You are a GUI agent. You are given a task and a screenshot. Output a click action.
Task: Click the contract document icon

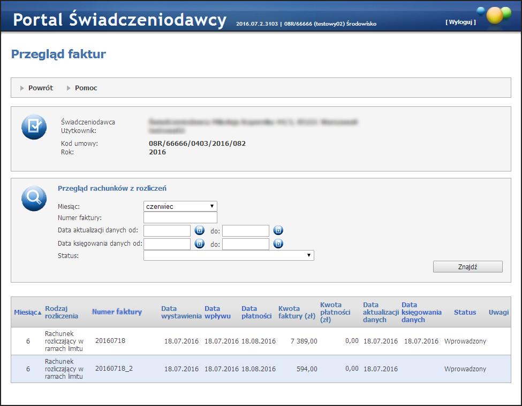[34, 127]
